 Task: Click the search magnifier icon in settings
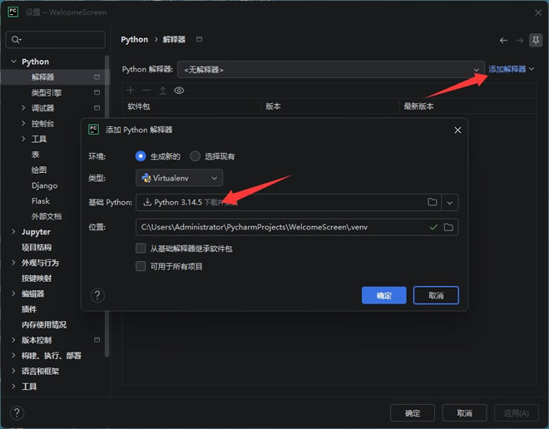pyautogui.click(x=16, y=40)
